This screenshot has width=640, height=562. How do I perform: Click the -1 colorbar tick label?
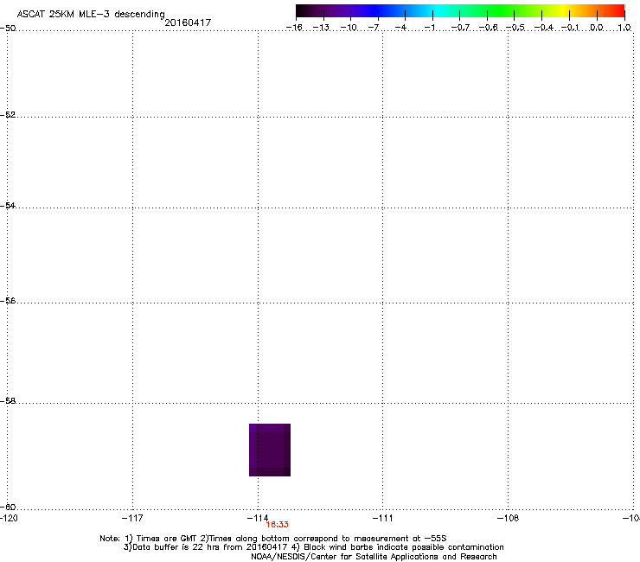(430, 28)
